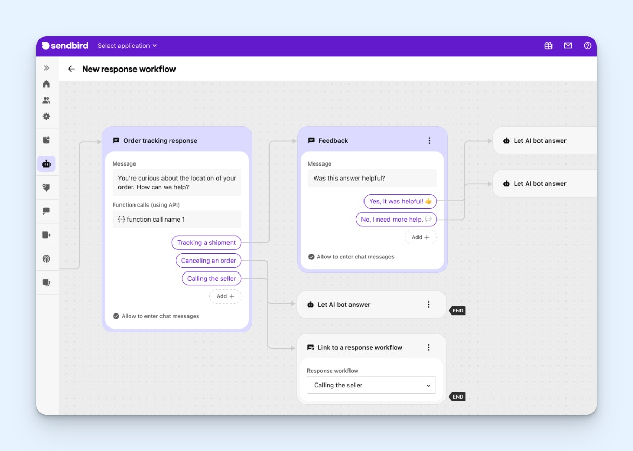Screen dimensions: 633x451
Task: Expand the sidebar with double chevron
Action: tap(46, 68)
